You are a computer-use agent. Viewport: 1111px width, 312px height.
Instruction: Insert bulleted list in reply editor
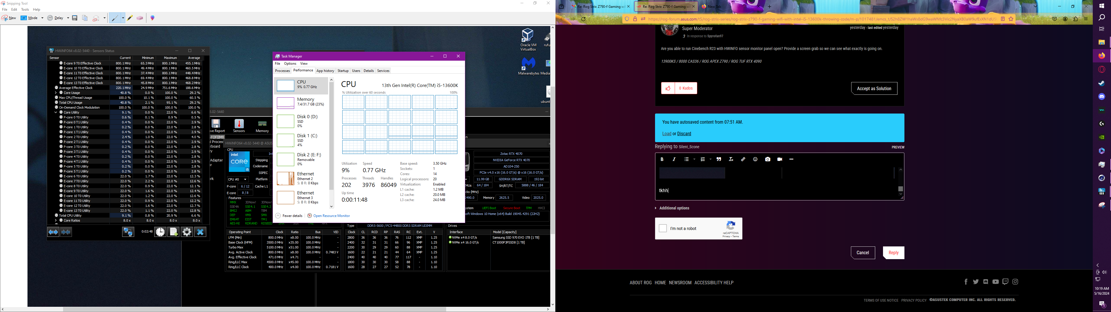coord(687,159)
